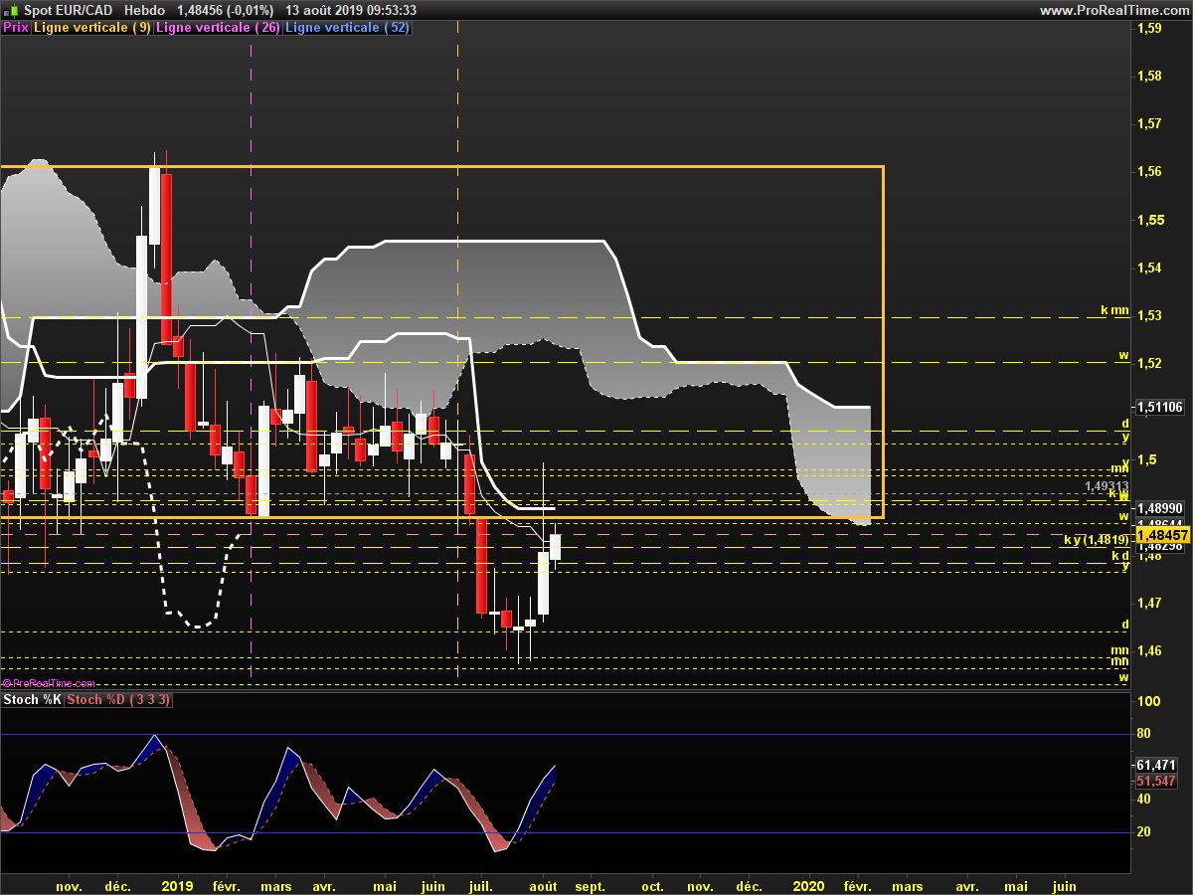Click the août month label on time axis

pyautogui.click(x=543, y=885)
